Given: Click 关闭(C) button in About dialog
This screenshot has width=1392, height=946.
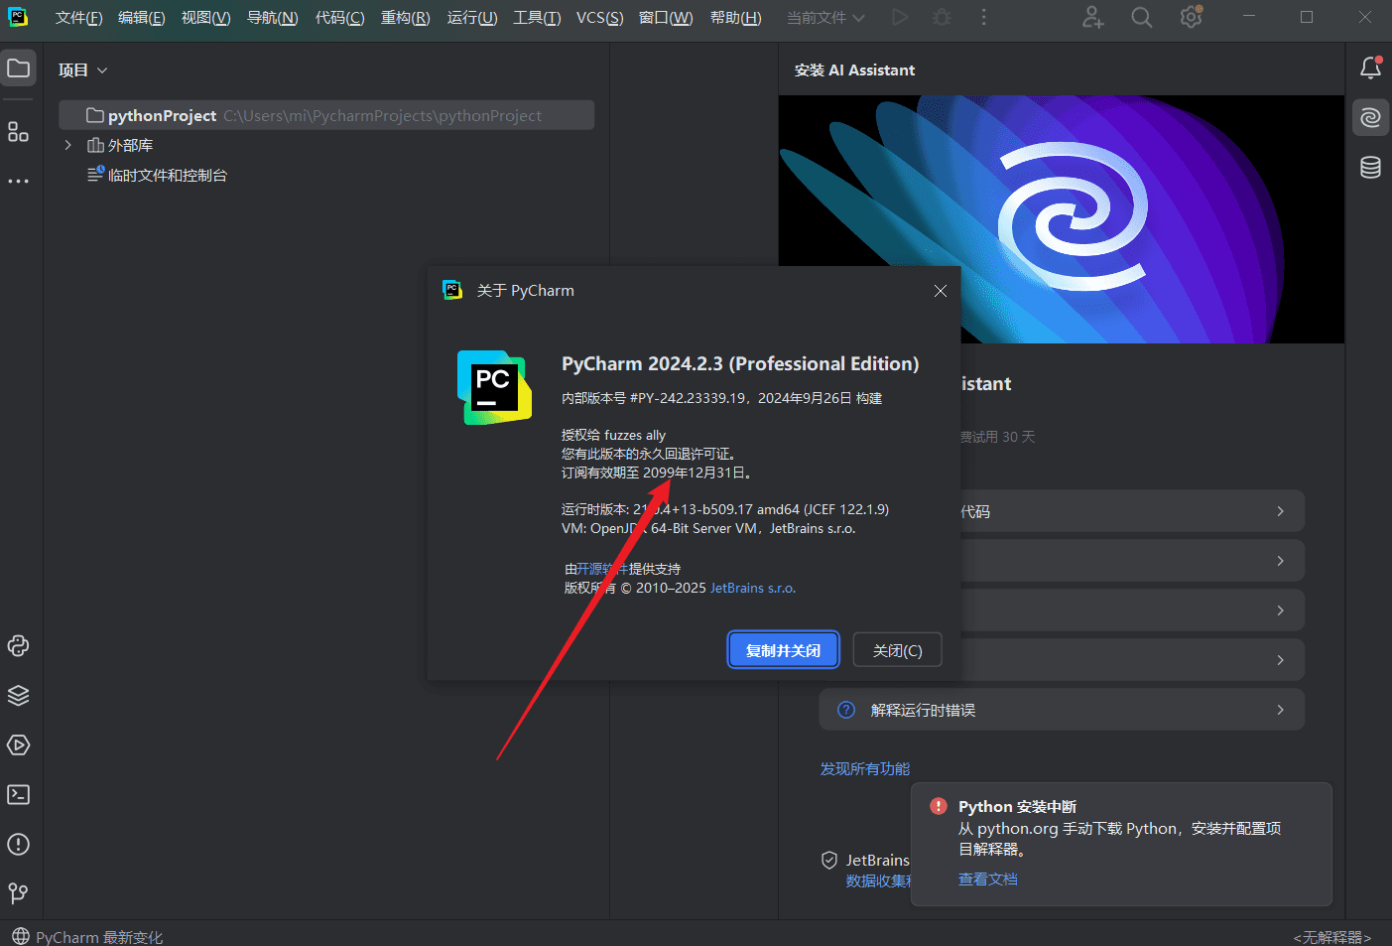Looking at the screenshot, I should tap(897, 650).
